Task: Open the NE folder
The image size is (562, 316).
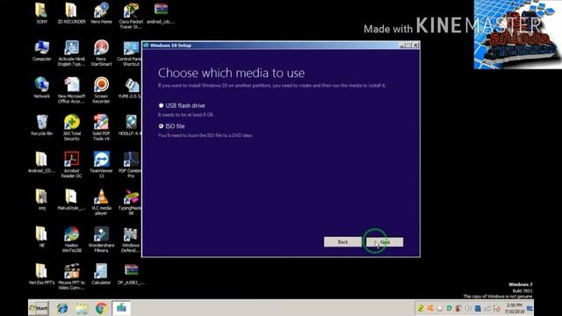Action: point(41,237)
